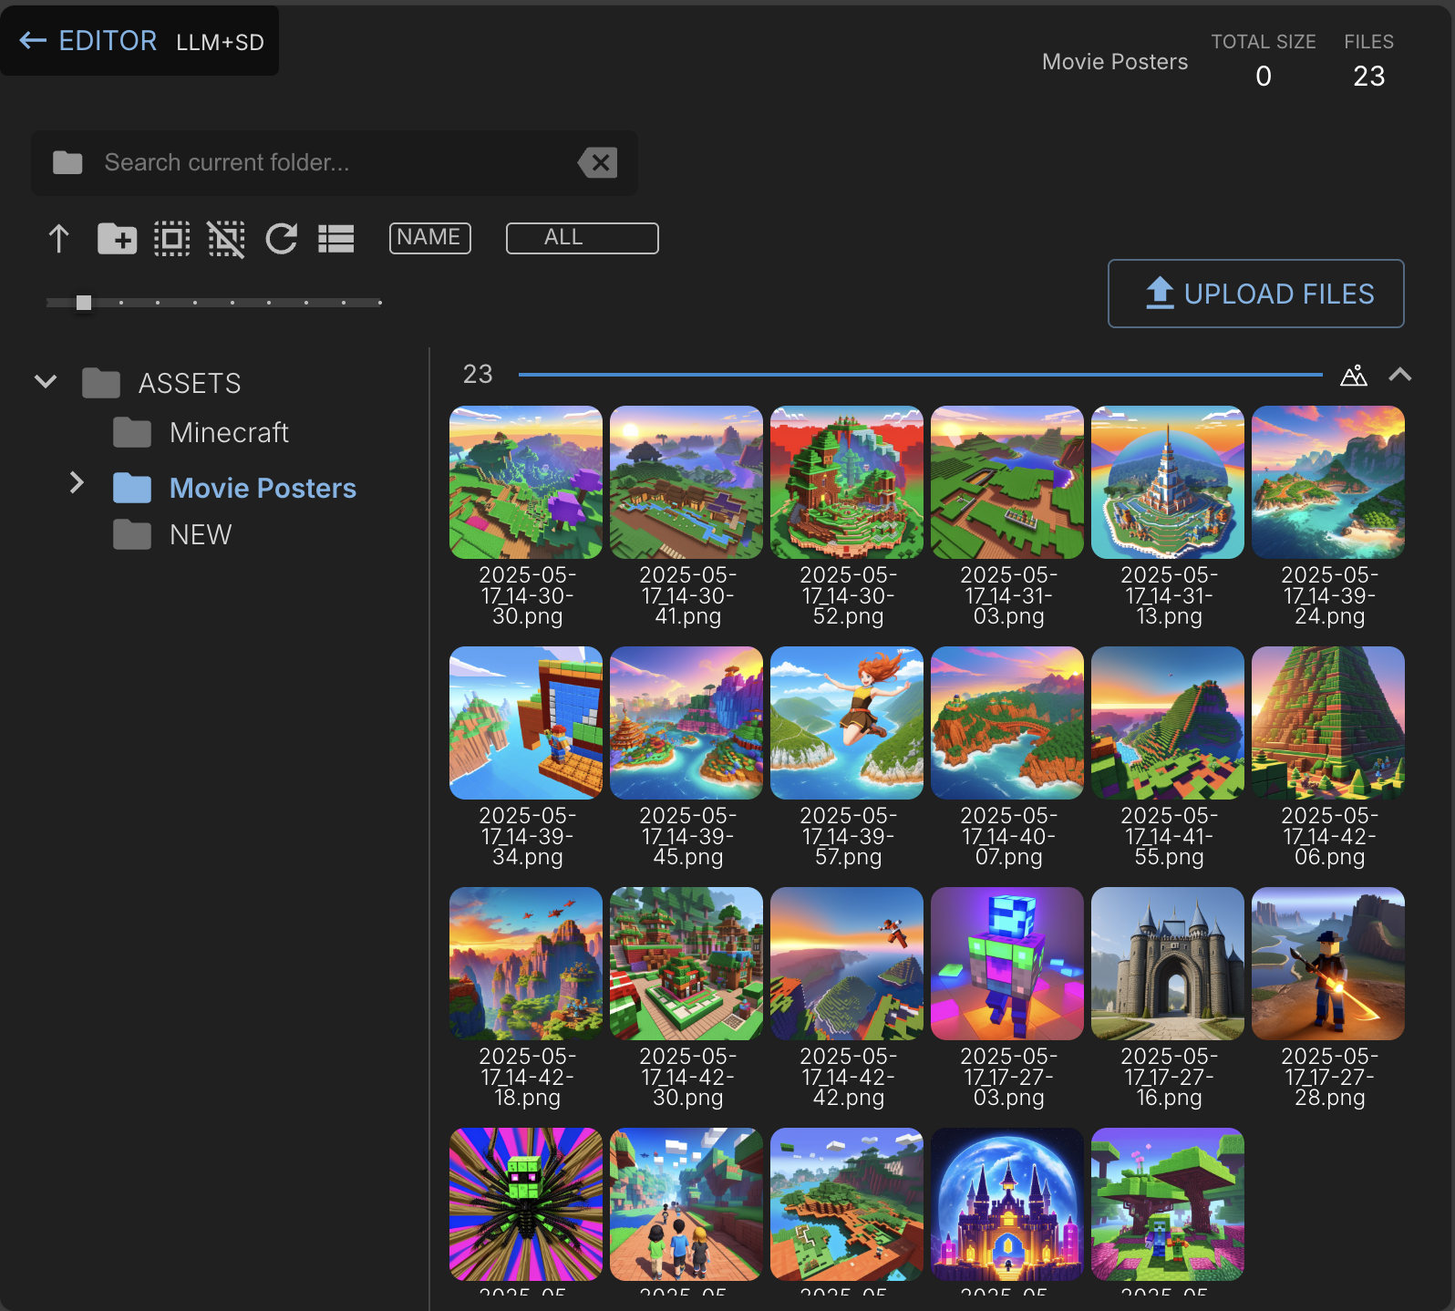Select the children walking thumbnail
Image resolution: width=1455 pixels, height=1311 pixels.
(x=686, y=1204)
